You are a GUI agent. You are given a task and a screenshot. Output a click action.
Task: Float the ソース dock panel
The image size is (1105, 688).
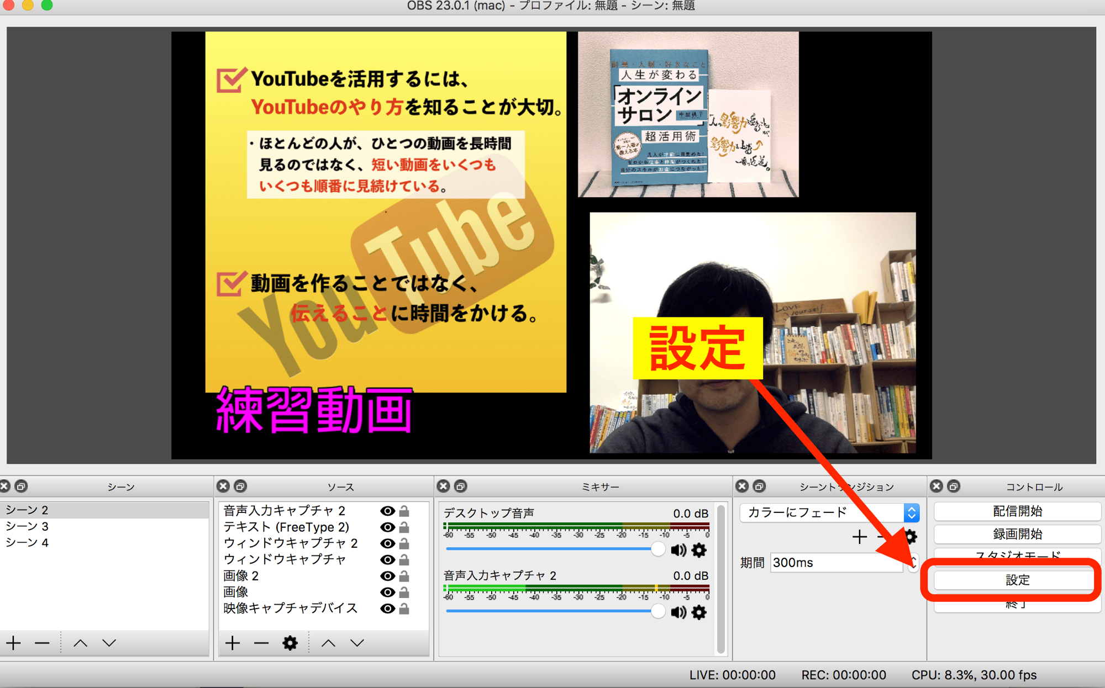pos(240,486)
